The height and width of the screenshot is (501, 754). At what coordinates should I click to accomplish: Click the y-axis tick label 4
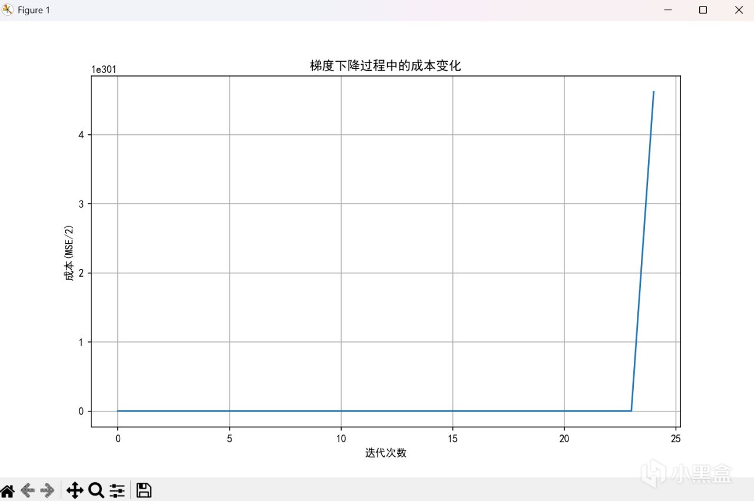point(81,135)
